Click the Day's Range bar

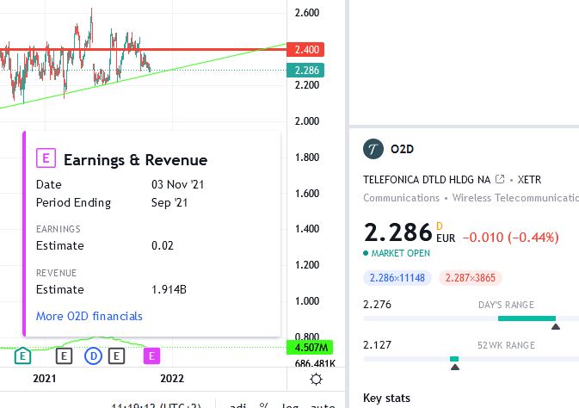pyautogui.click(x=471, y=318)
